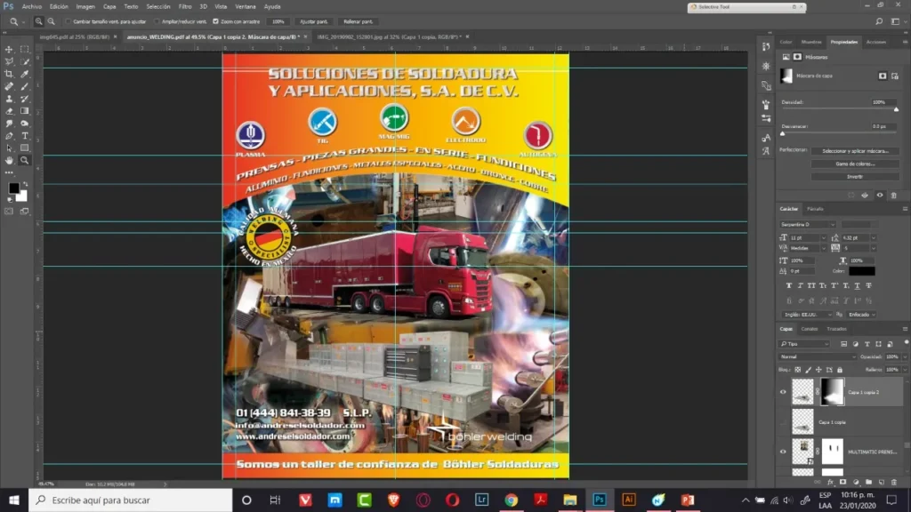Click the apply mask icon in Properties

(865, 196)
